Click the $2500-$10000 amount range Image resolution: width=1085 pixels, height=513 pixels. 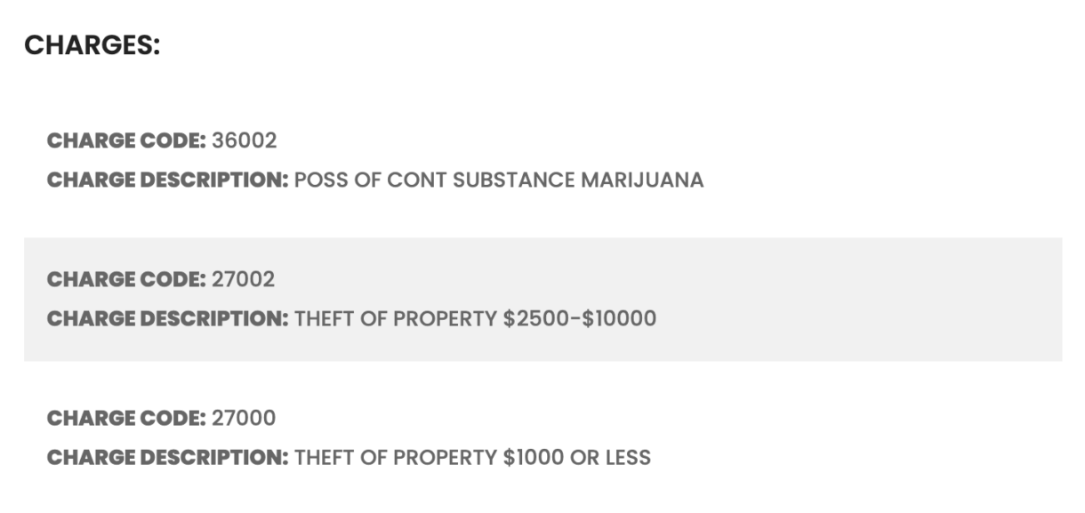tap(579, 318)
